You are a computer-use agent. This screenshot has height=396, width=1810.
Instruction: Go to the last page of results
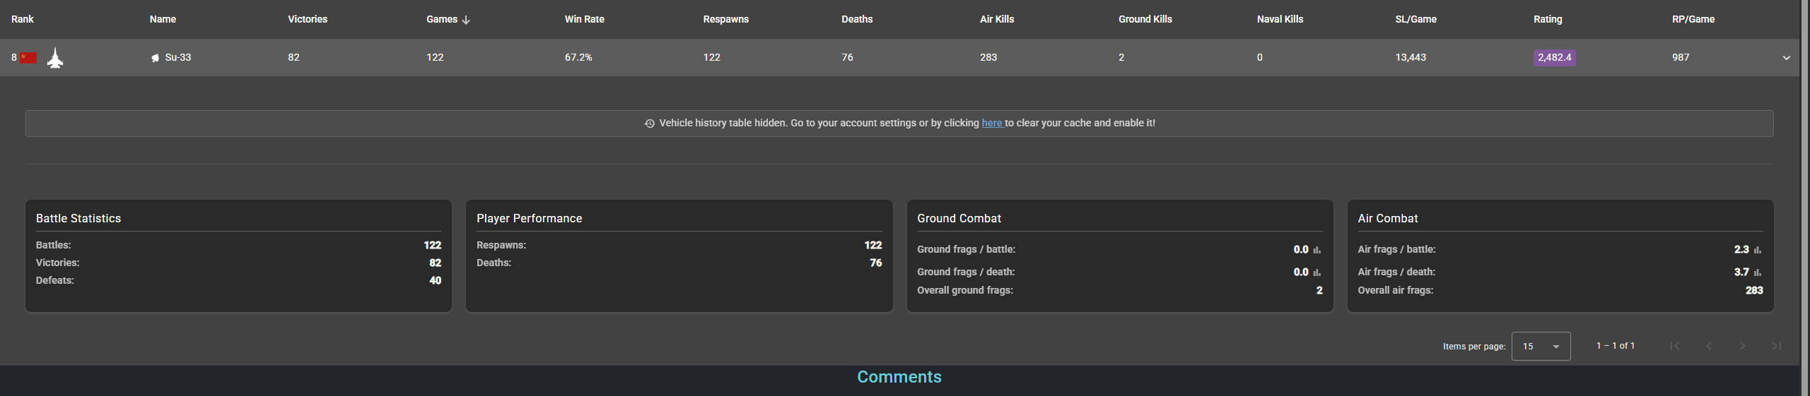(x=1776, y=346)
